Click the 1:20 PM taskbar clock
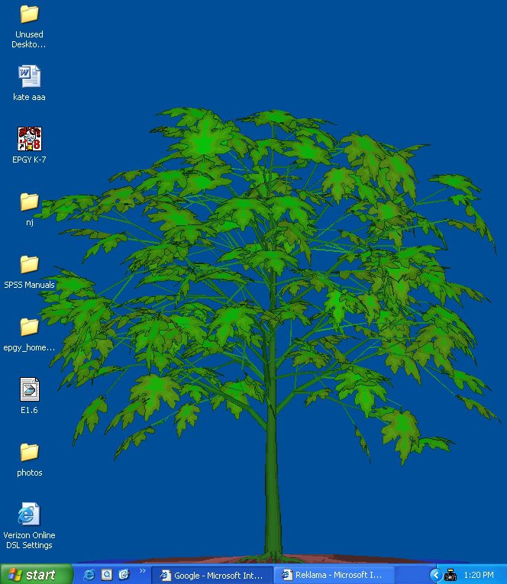 (479, 576)
